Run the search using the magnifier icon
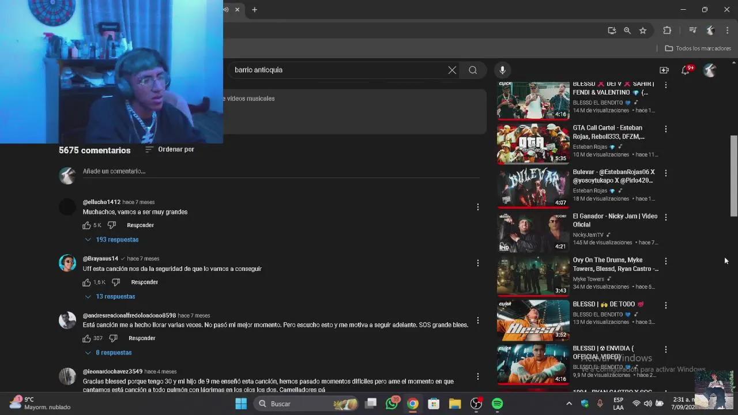 click(x=473, y=70)
